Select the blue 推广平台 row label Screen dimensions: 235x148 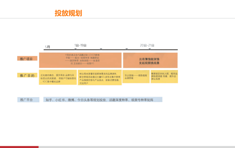click(x=28, y=100)
